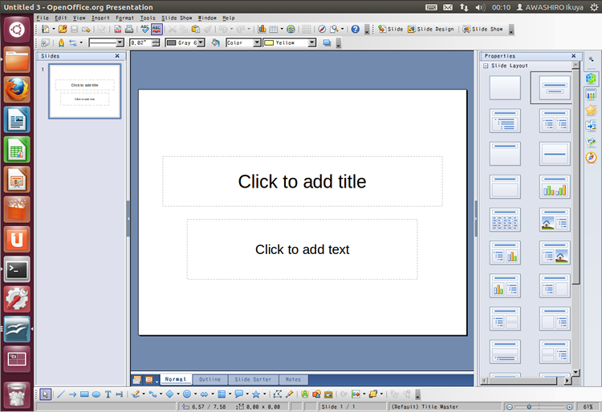Insert picture from file icon
This screenshot has width=602, height=412.
317,394
